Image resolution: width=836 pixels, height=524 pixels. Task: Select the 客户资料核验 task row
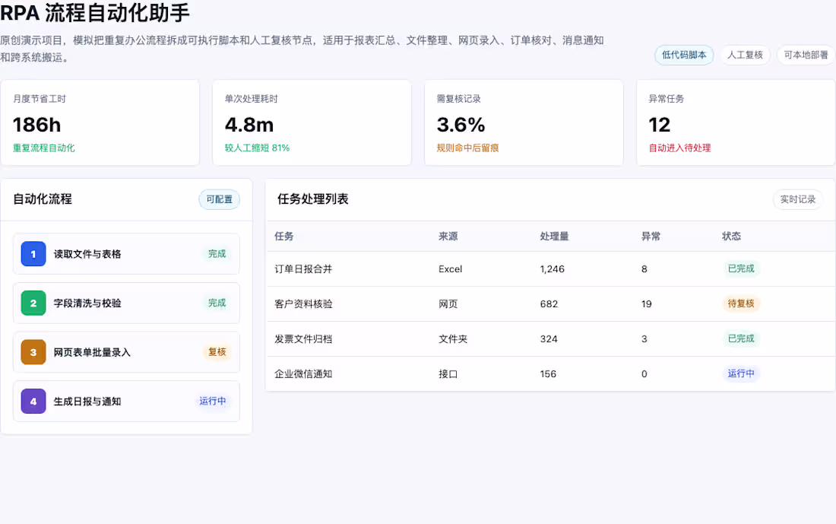click(x=551, y=304)
